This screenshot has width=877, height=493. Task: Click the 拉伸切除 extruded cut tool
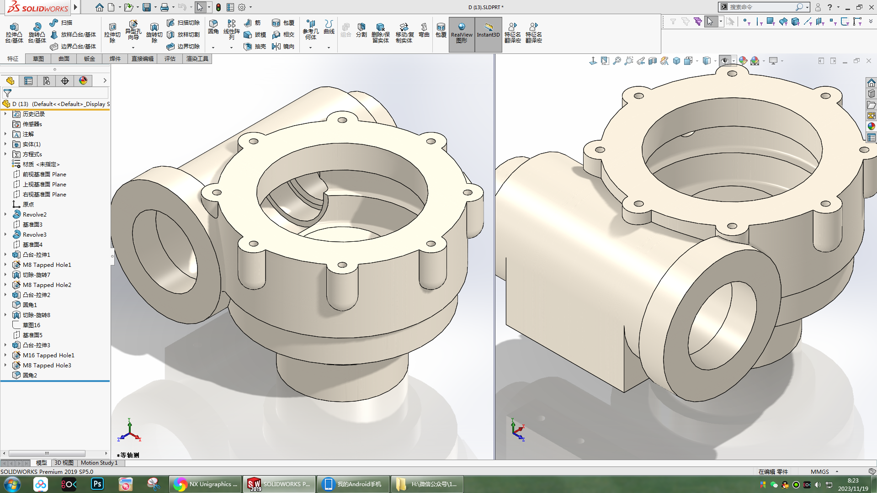click(x=112, y=32)
